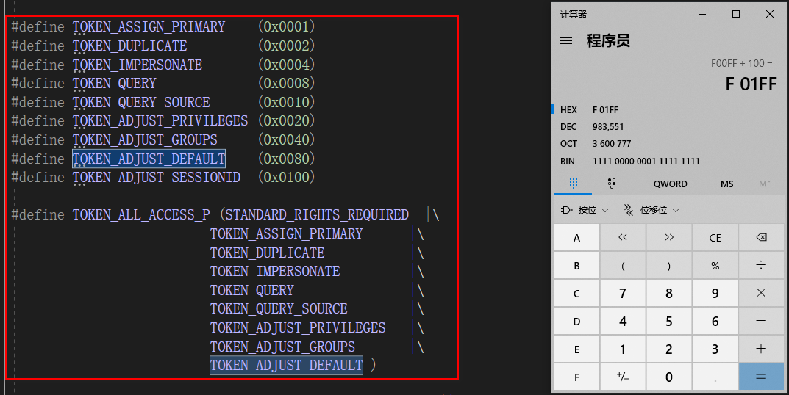Click the number 1 key
Screen dimensions: 789x395
click(622, 349)
